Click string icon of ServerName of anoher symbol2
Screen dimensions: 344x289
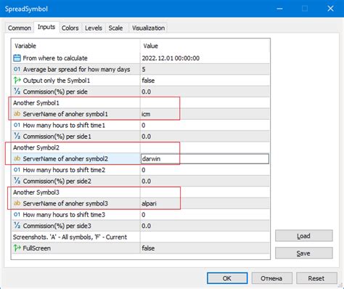tap(17, 158)
